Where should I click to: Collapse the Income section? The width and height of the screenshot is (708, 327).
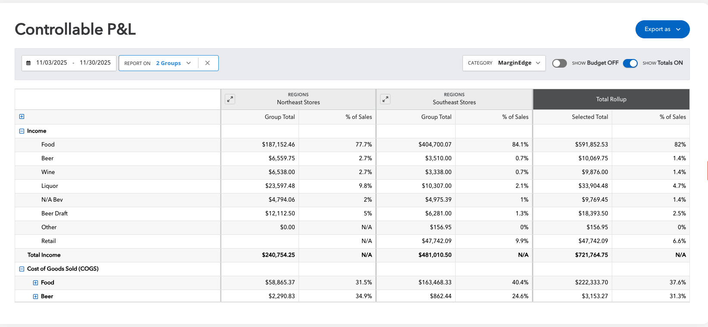22,131
